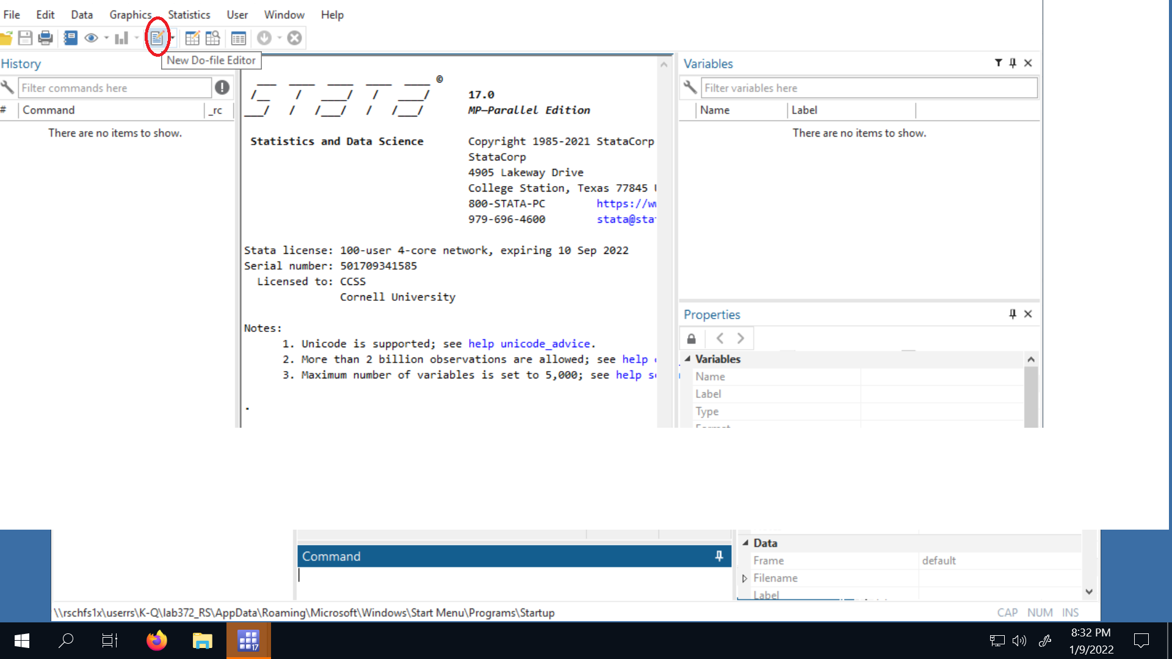Toggle the Properties lock icon

point(692,338)
